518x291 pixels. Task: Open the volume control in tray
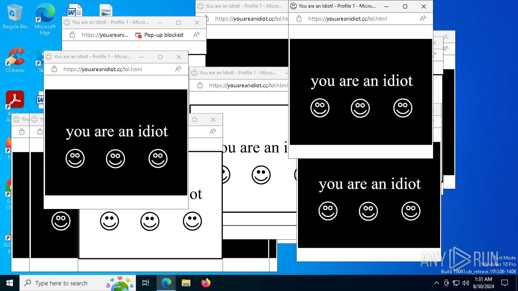coord(466,283)
